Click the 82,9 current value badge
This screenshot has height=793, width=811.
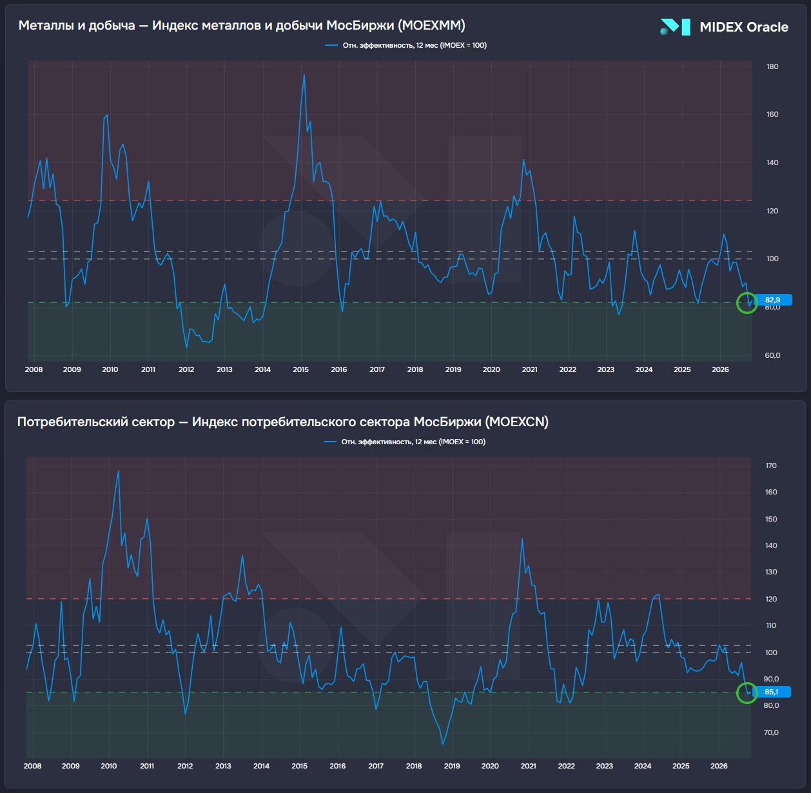coord(772,300)
